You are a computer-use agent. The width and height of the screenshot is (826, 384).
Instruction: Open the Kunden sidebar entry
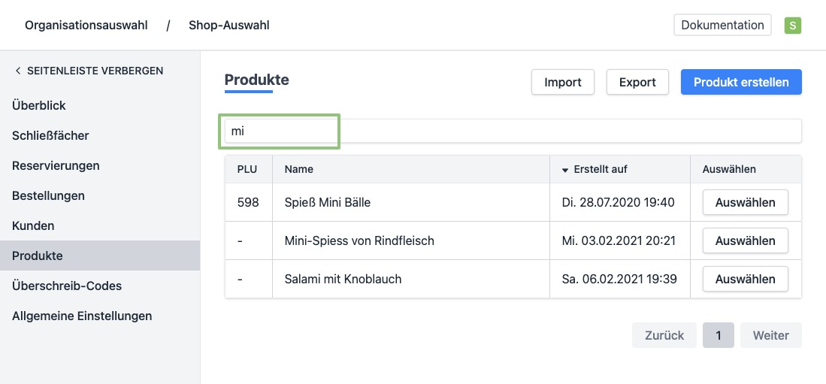(33, 225)
